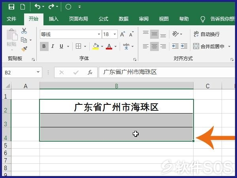This screenshot has height=178, width=237.
Task: Open the Copy options dropdown arrow
Action: coord(31,40)
